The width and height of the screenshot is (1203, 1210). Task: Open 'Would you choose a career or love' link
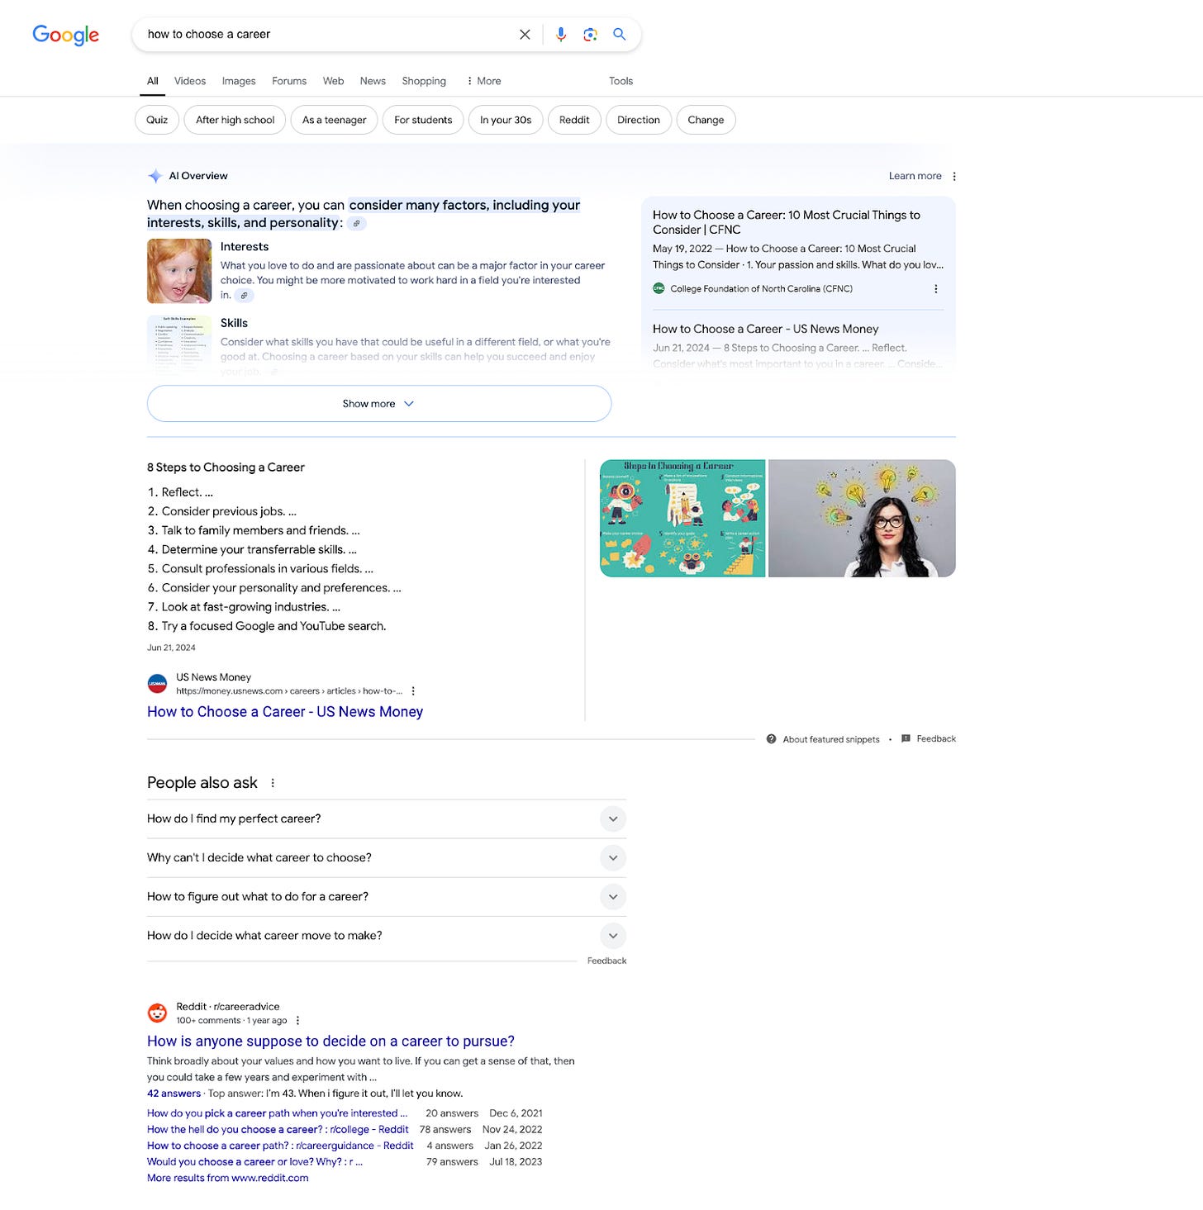[x=254, y=1162]
